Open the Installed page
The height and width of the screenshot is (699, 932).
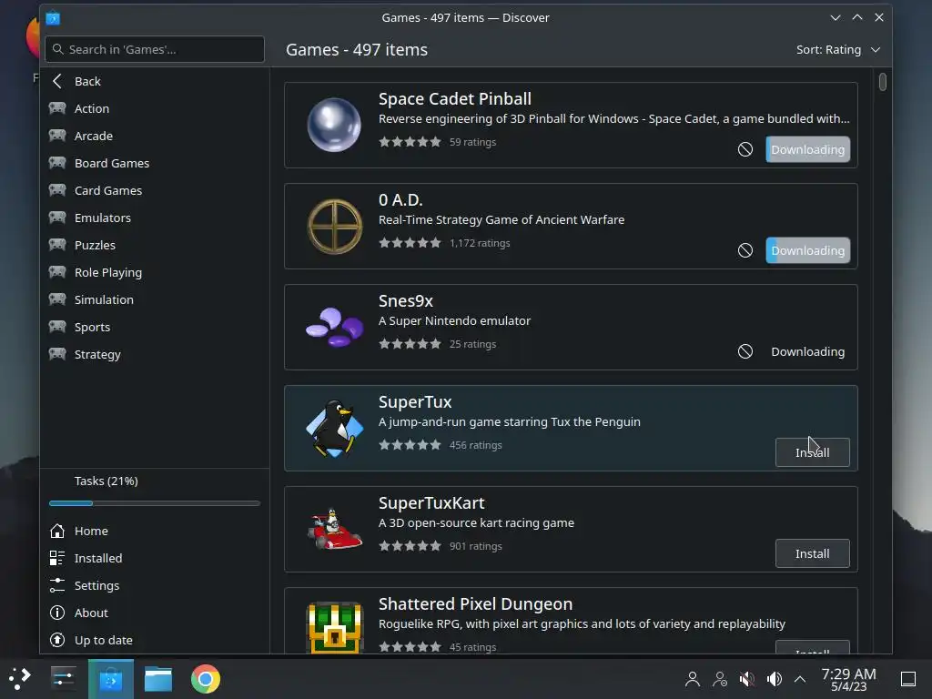point(155,558)
